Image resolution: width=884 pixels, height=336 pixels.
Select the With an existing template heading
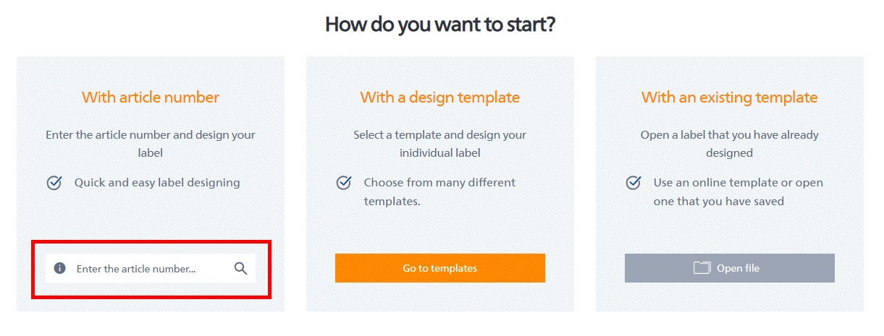pyautogui.click(x=730, y=97)
